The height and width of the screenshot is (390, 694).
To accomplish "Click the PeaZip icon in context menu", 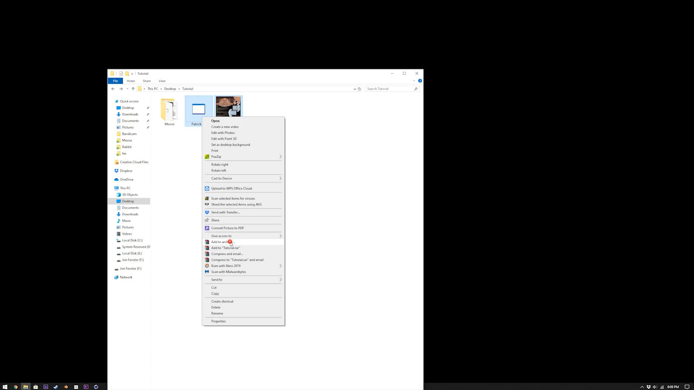I will tap(207, 157).
